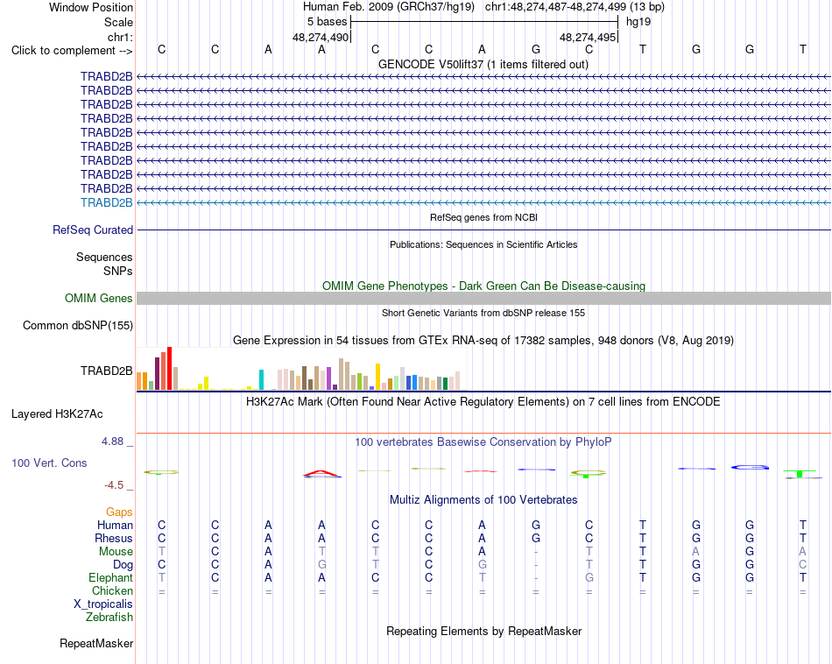Image resolution: width=832 pixels, height=664 pixels.
Task: Select the 'Chicken' alignment row label
Action: 112,590
